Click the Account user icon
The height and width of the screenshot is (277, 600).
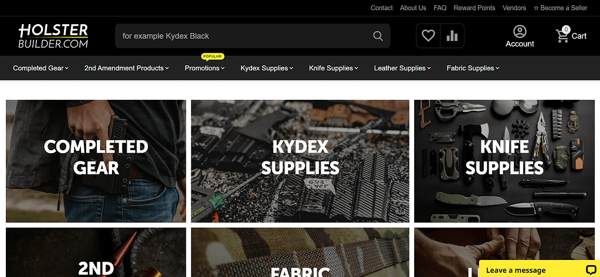520,32
